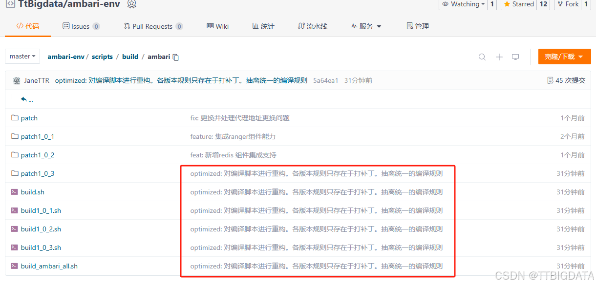Open the patch1_0_3 folder
Screen dimensions: 596x285
[x=38, y=173]
